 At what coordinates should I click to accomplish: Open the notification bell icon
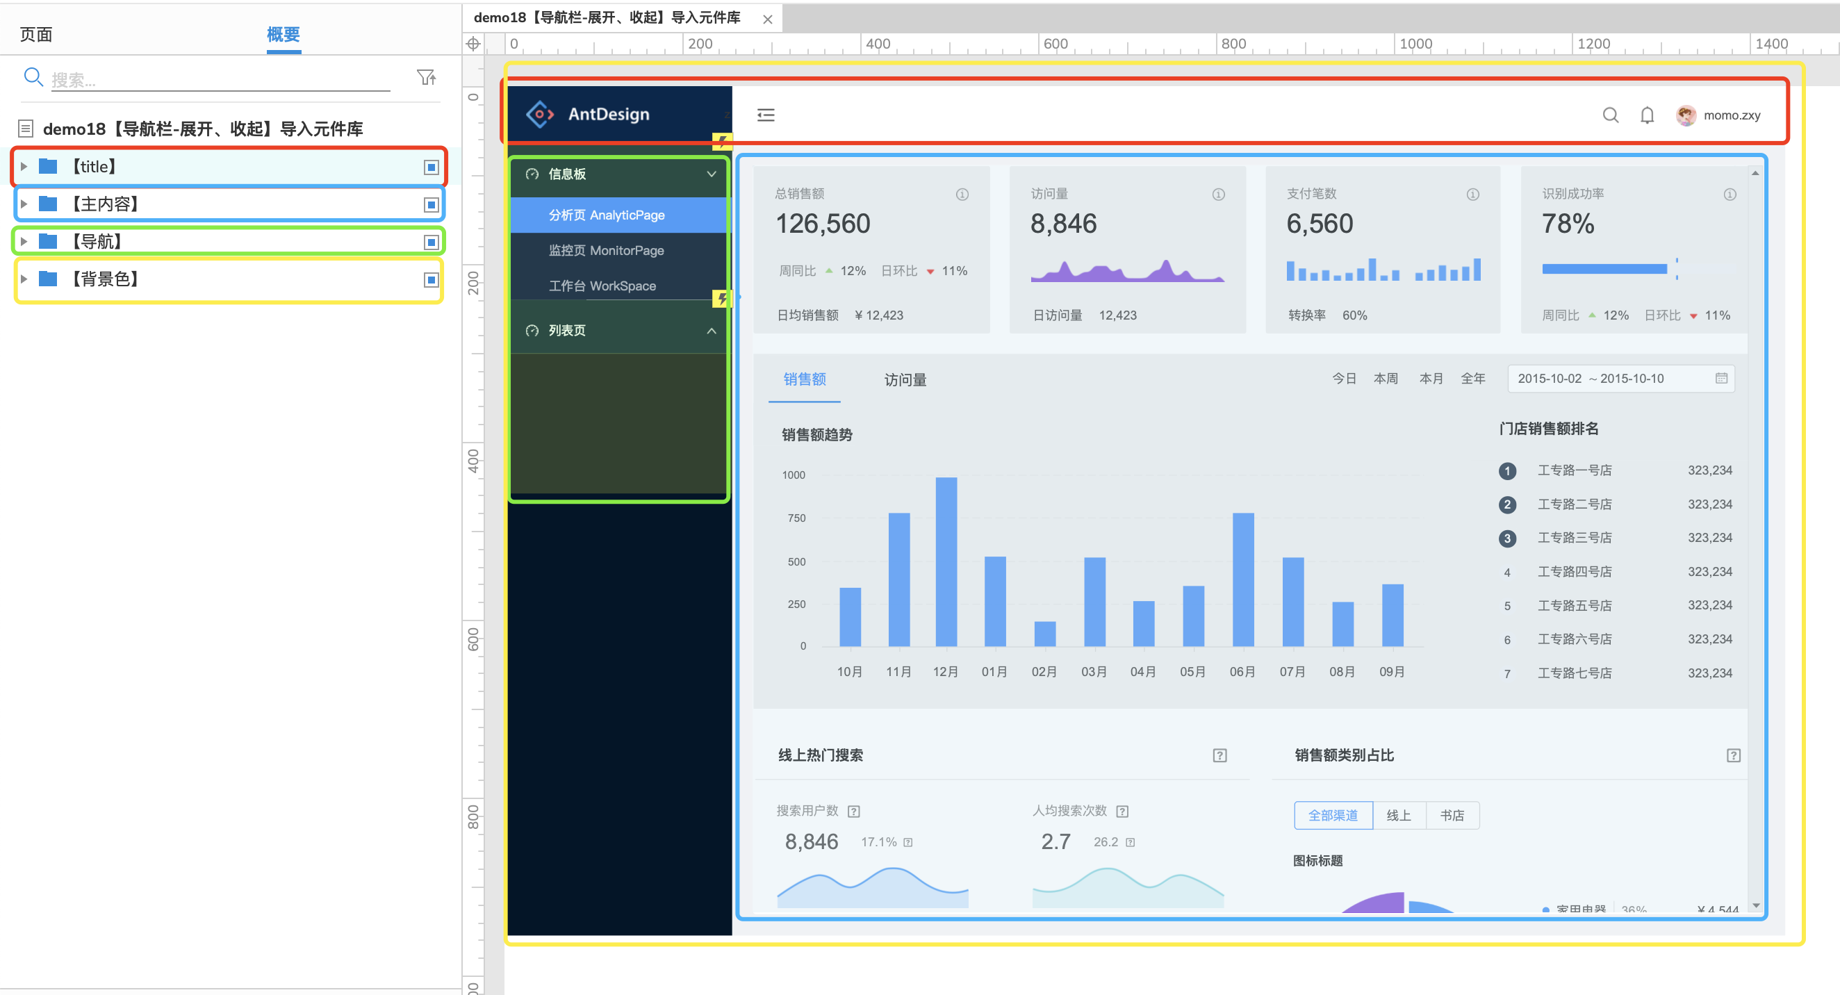tap(1647, 115)
